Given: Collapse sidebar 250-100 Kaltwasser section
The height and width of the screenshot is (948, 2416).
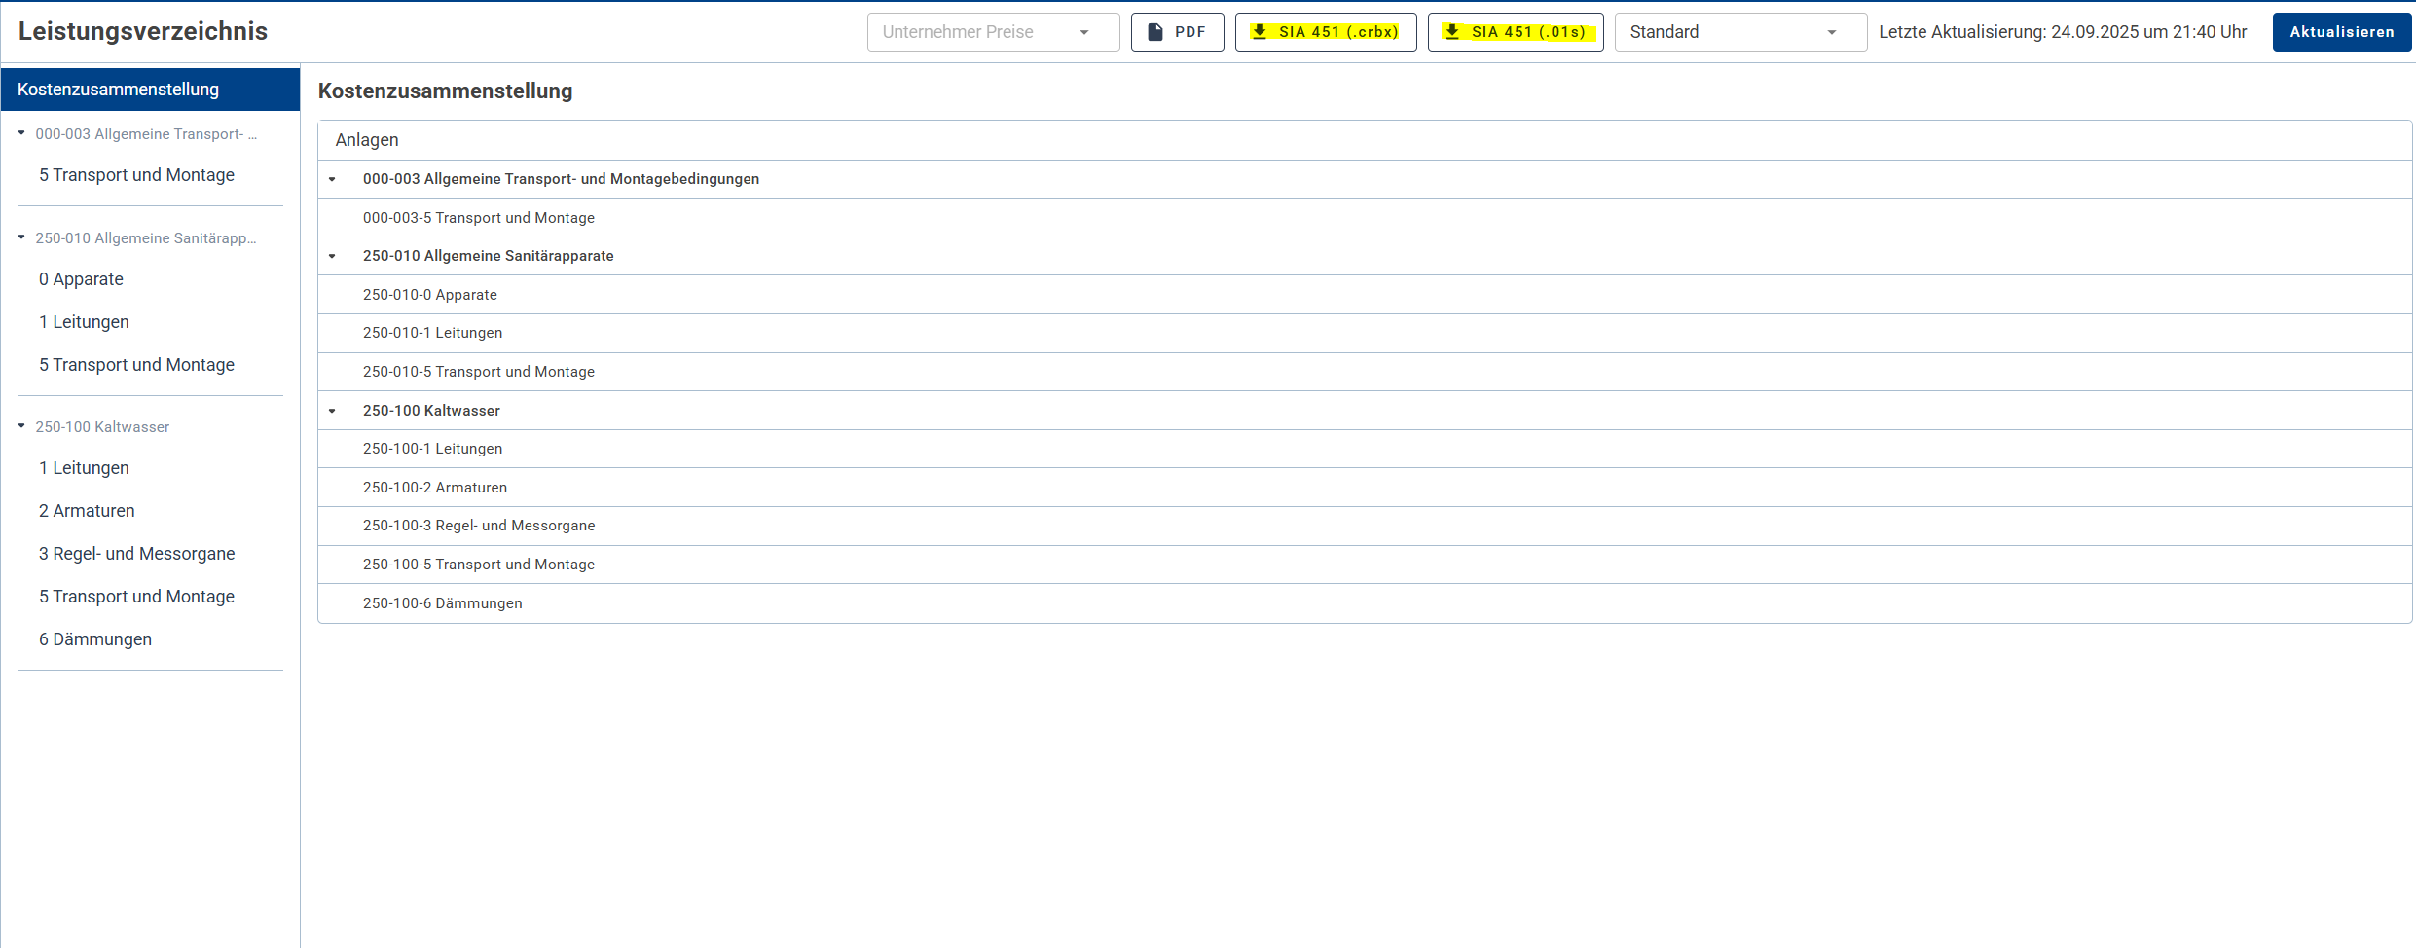Looking at the screenshot, I should pyautogui.click(x=21, y=426).
